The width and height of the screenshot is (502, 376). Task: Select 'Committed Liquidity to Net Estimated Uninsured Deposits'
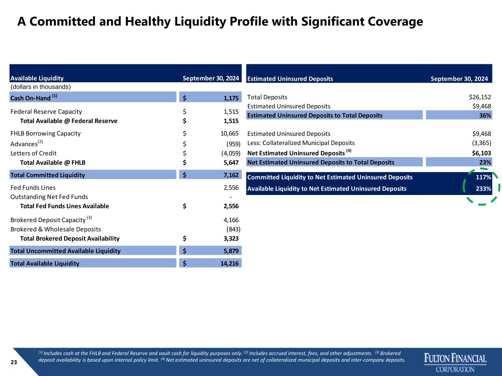point(330,177)
